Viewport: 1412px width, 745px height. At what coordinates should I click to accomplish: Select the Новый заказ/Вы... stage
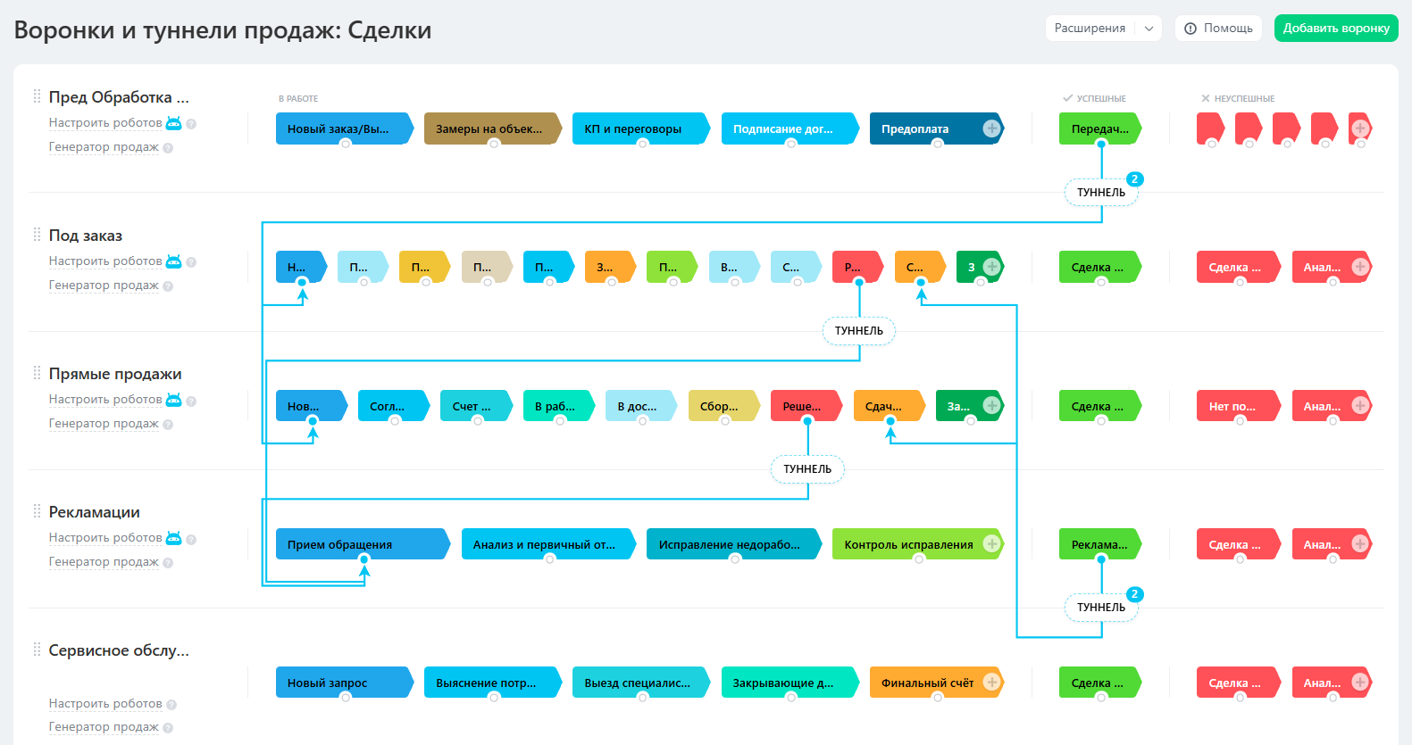[x=344, y=128]
